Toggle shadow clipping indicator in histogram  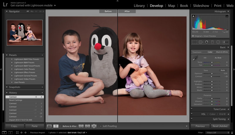pos(194,16)
